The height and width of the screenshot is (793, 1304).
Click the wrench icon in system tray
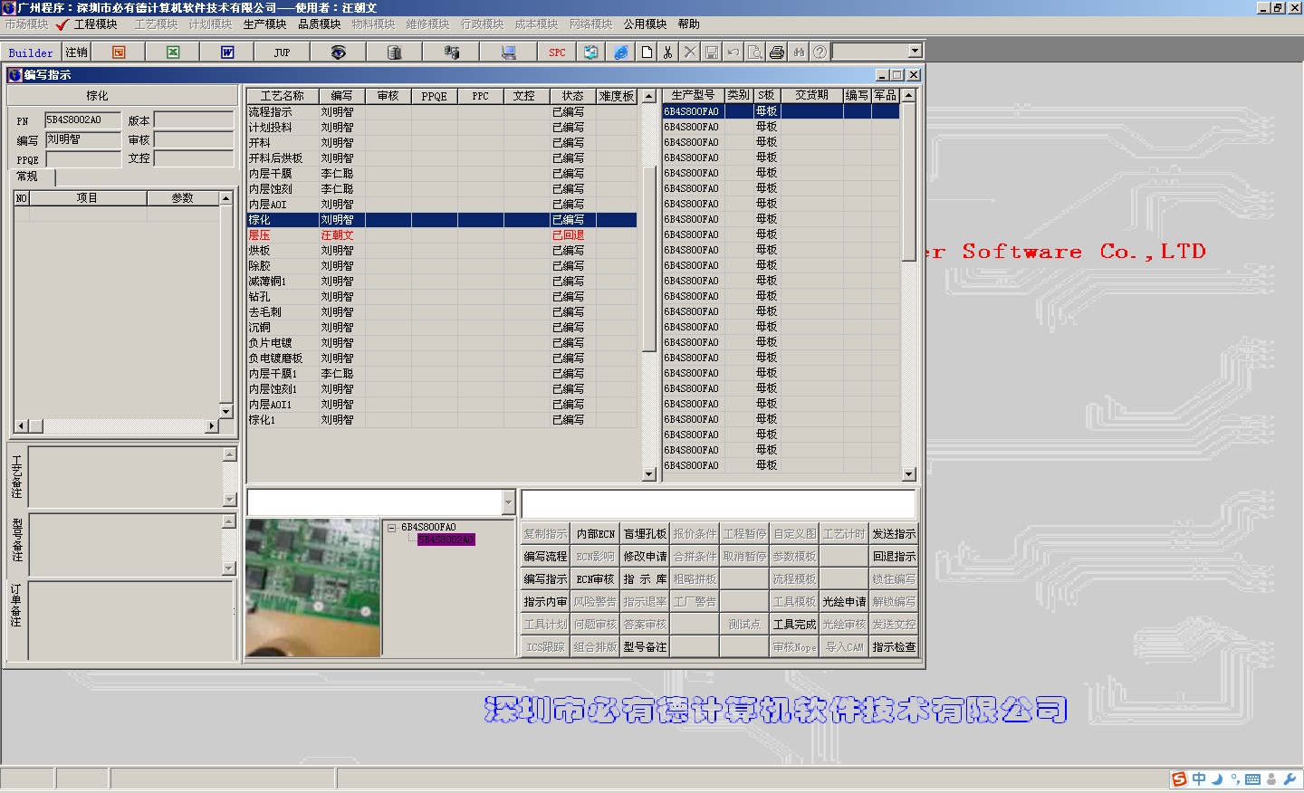[1290, 779]
